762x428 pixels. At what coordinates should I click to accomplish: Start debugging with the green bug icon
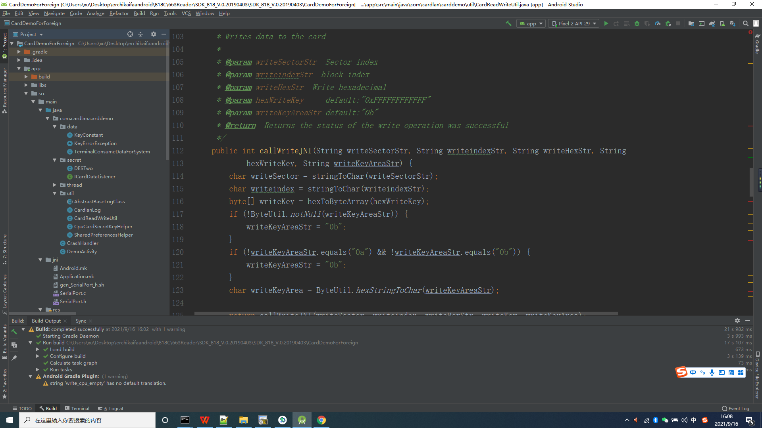(x=637, y=23)
